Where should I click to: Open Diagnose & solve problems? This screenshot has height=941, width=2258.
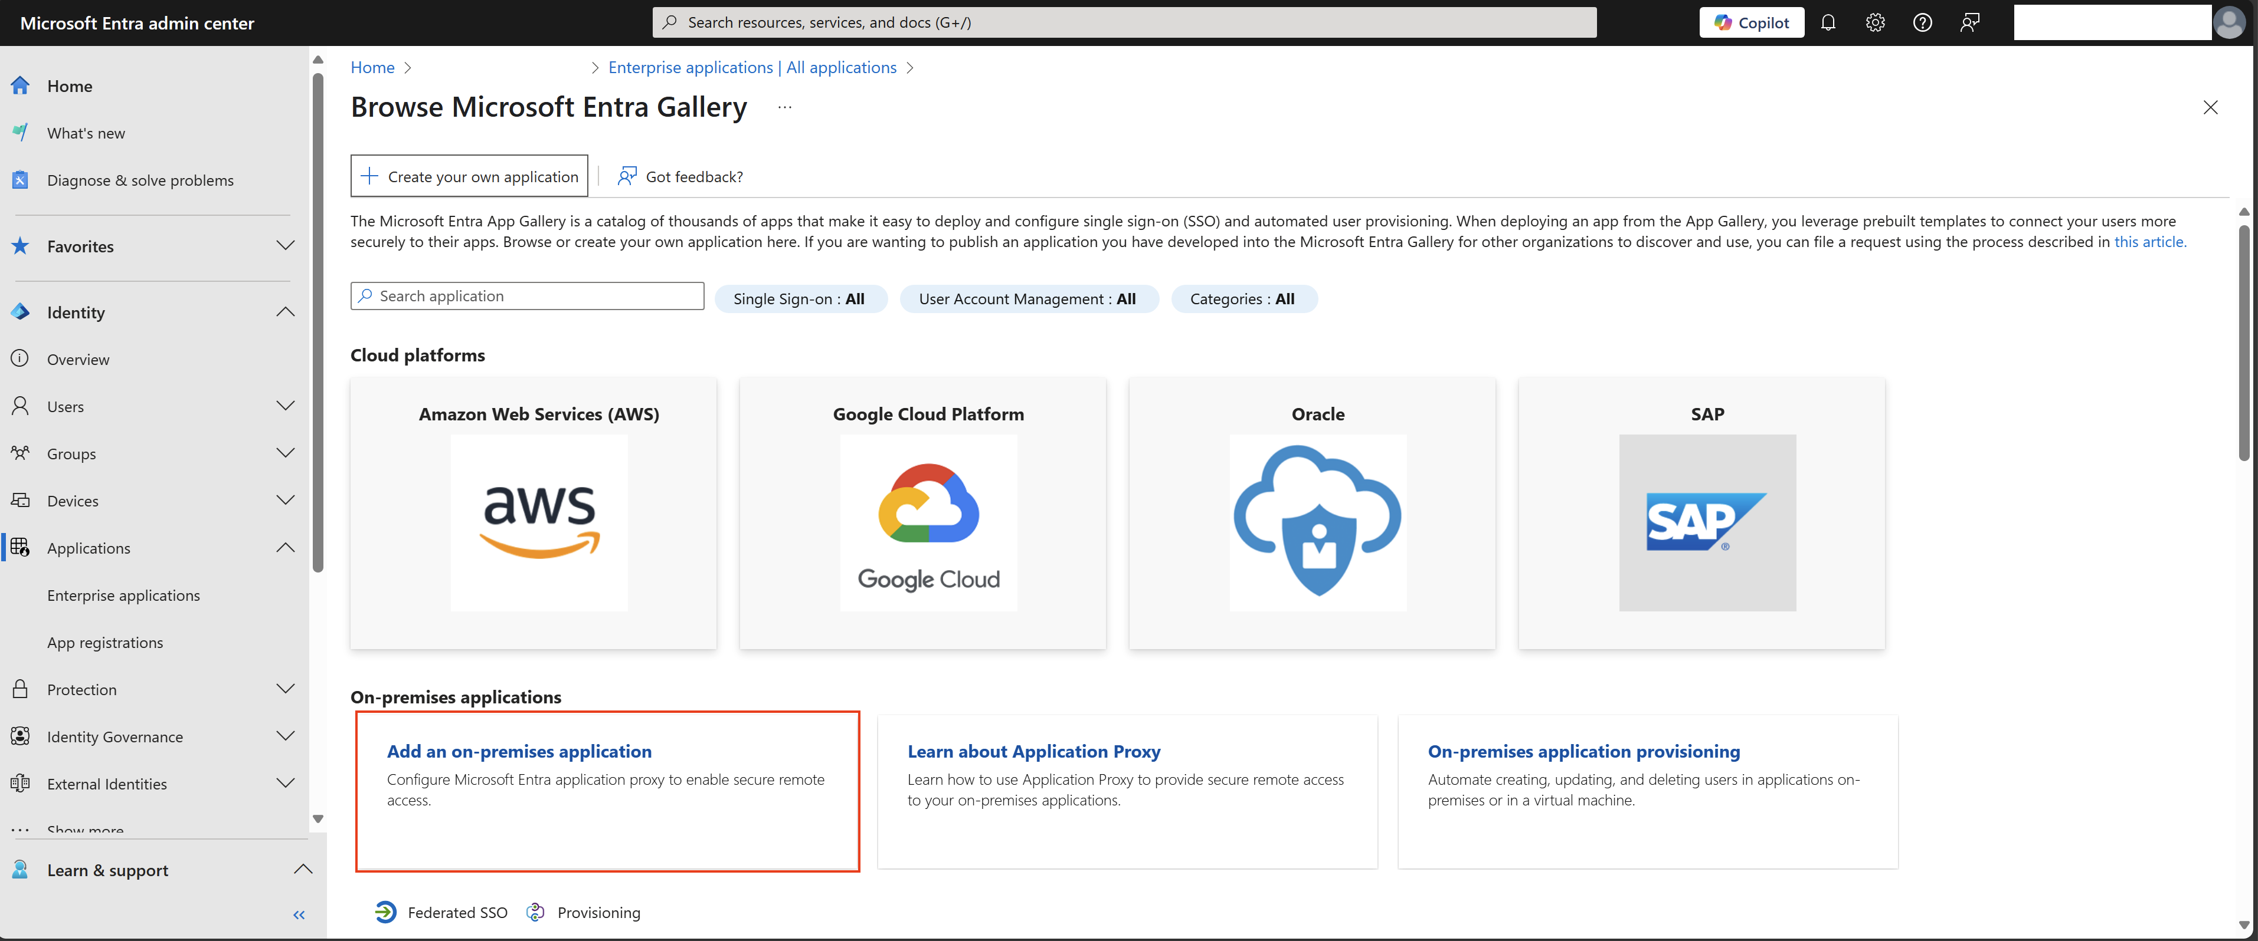140,180
